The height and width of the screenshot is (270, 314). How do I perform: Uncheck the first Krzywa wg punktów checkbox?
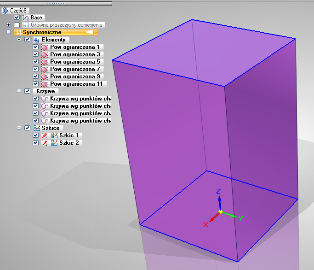[x=36, y=98]
